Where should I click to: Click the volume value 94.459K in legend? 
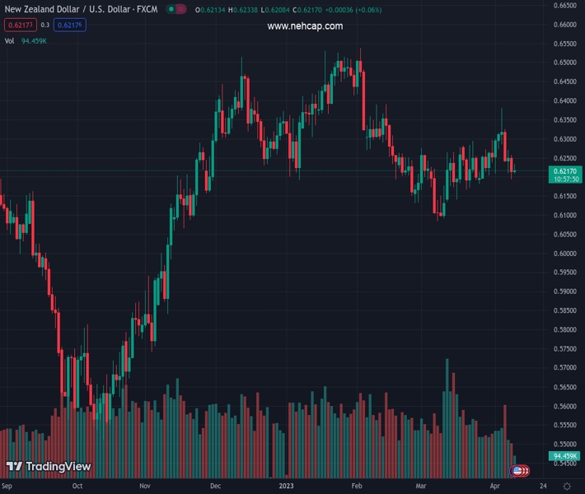pyautogui.click(x=34, y=40)
